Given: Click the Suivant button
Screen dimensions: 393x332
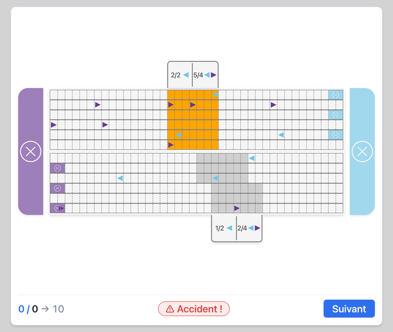Looking at the screenshot, I should point(349,309).
